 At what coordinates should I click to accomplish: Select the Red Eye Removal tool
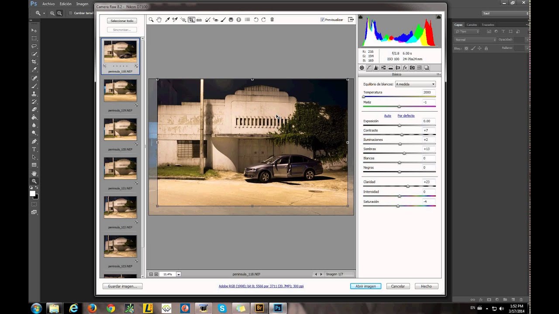[215, 20]
